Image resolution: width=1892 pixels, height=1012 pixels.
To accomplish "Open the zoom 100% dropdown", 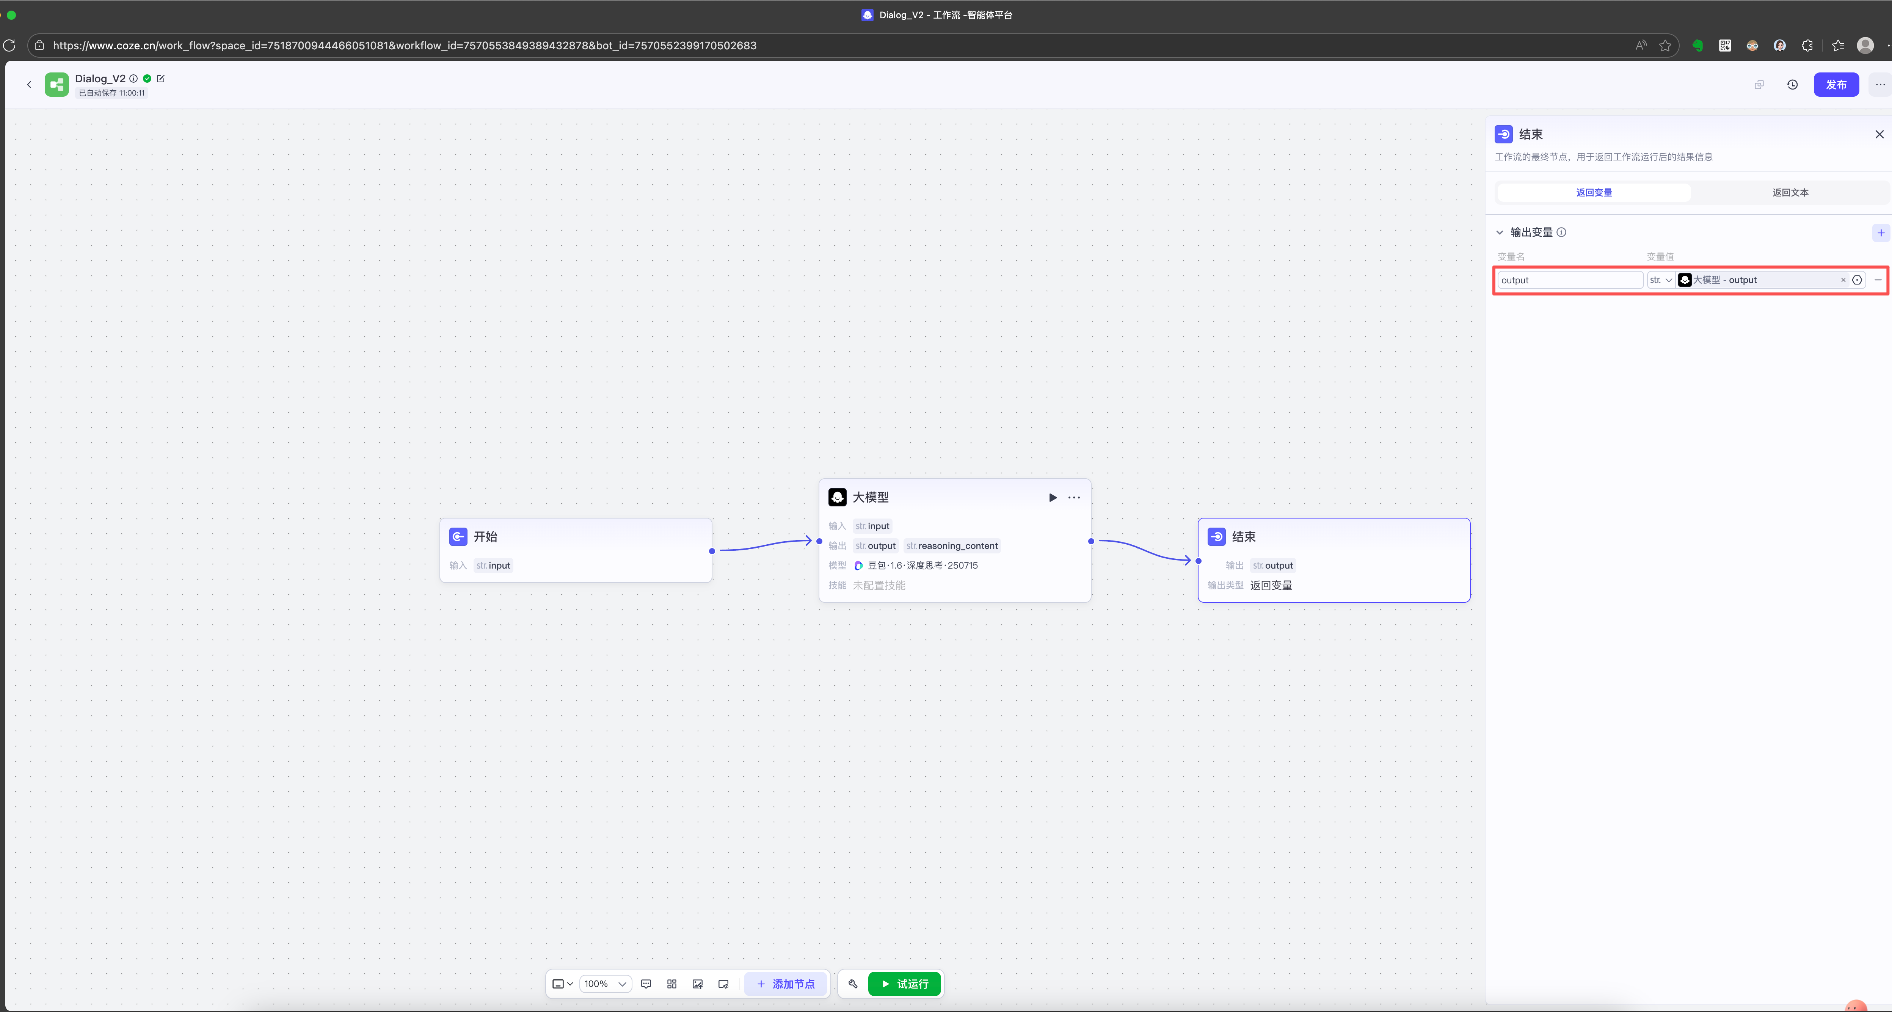I will point(605,983).
